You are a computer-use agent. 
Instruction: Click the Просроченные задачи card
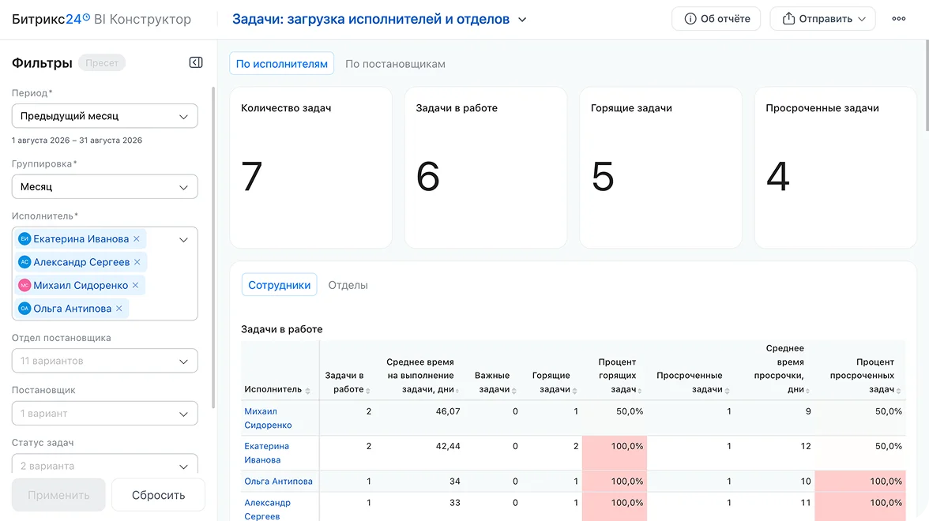tap(836, 167)
